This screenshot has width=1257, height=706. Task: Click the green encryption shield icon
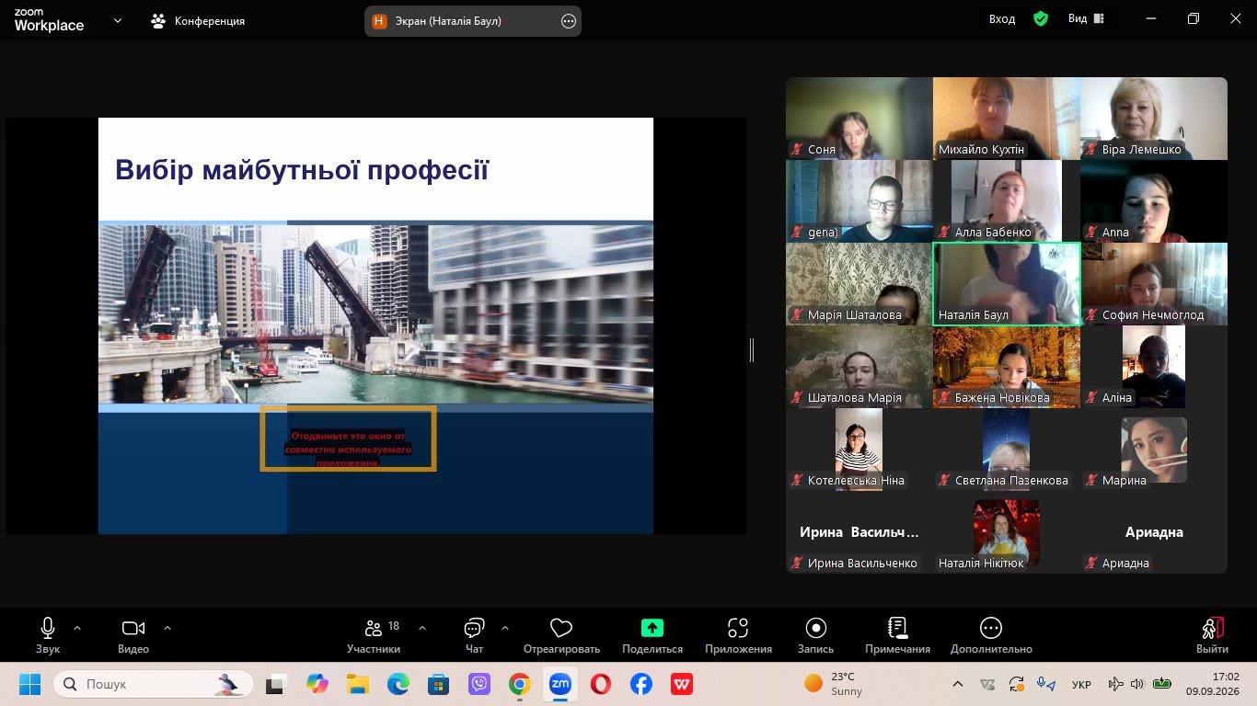pos(1041,19)
